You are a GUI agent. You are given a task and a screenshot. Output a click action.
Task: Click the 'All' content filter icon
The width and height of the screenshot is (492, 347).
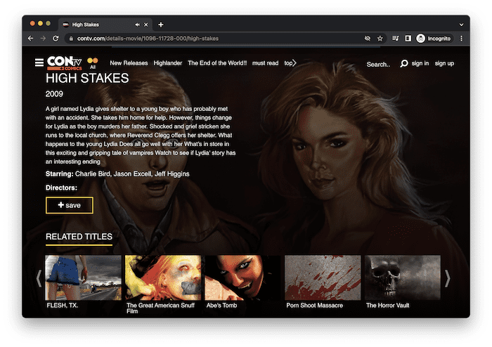click(x=93, y=63)
